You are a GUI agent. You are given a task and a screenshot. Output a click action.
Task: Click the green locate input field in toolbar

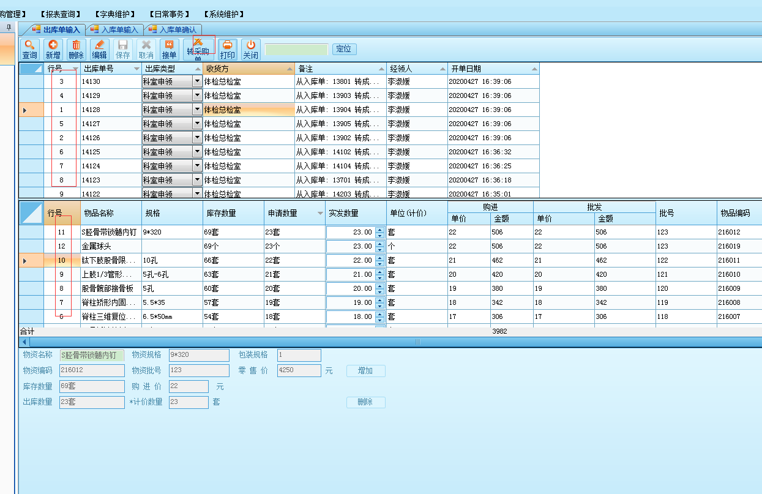[x=296, y=50]
